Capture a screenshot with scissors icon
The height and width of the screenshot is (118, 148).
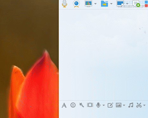139,105
